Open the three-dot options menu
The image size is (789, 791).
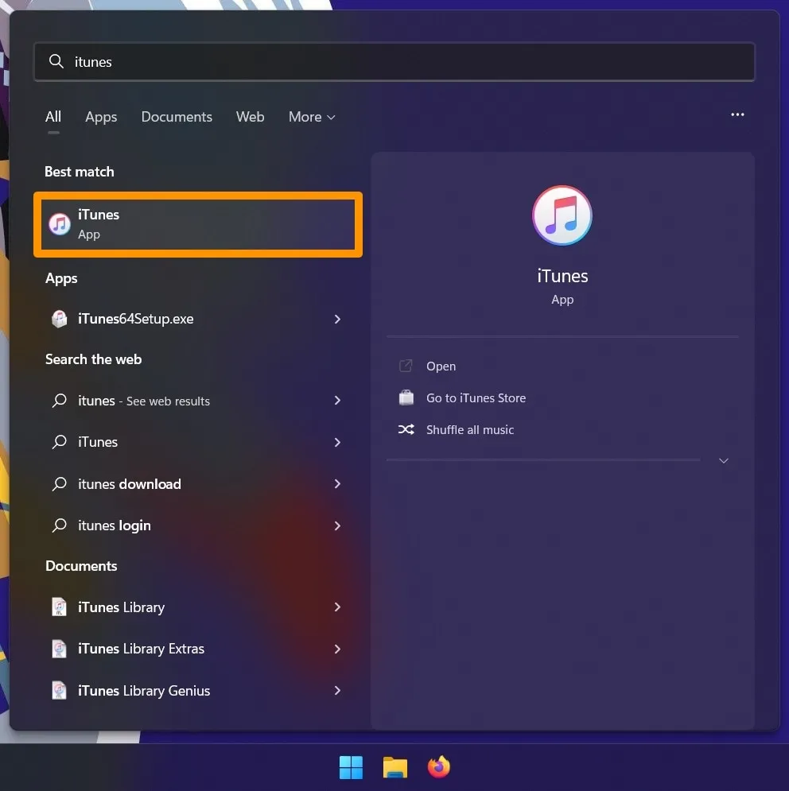[737, 115]
